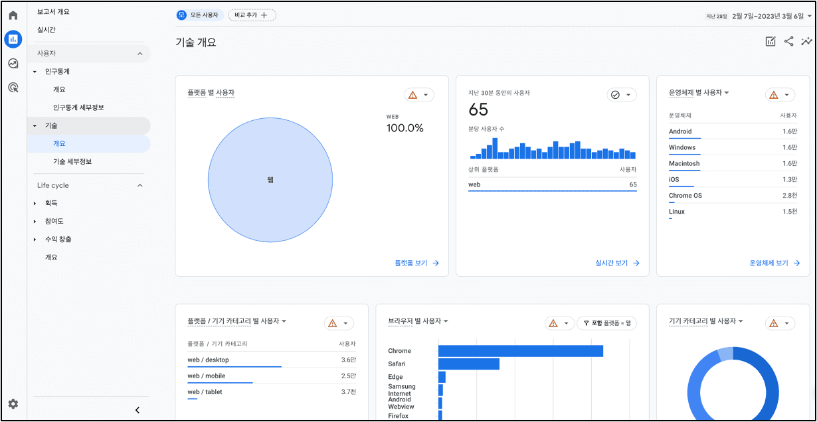Click the web / desktop row
Viewport: 817px width, 422px height.
(x=272, y=360)
